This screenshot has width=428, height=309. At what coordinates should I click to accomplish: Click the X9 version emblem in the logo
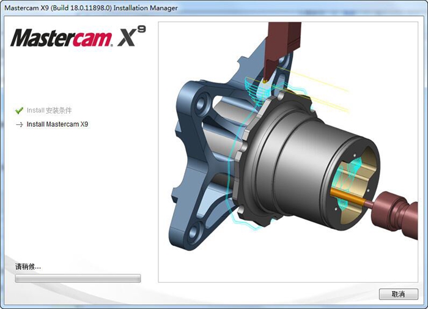131,37
